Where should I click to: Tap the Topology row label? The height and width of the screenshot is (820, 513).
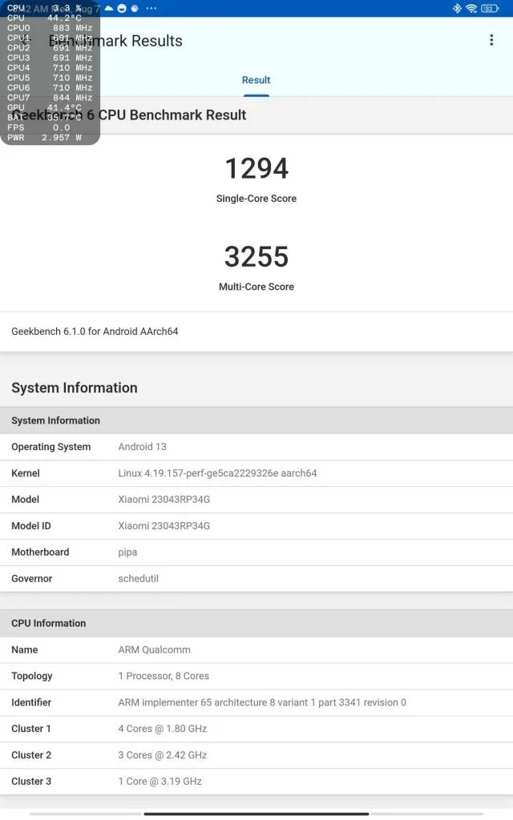(32, 676)
